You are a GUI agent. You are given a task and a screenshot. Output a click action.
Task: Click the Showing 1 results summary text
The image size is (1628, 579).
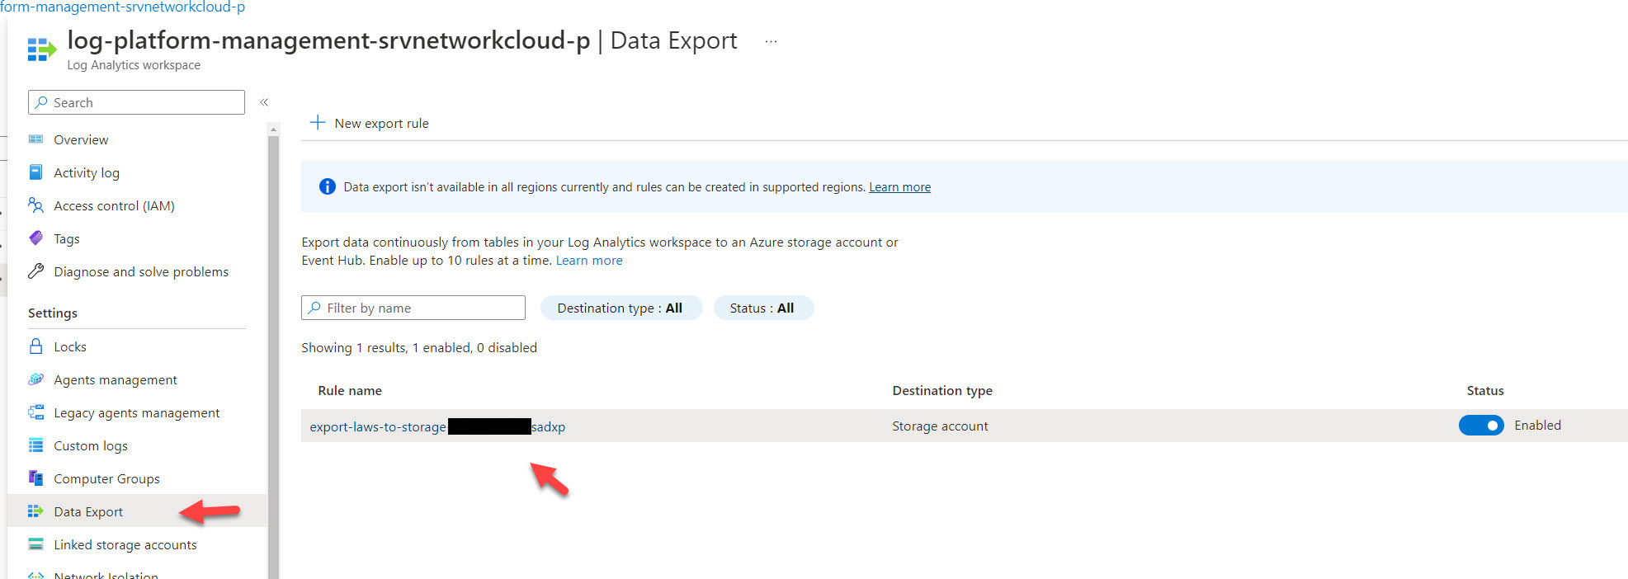click(x=419, y=348)
